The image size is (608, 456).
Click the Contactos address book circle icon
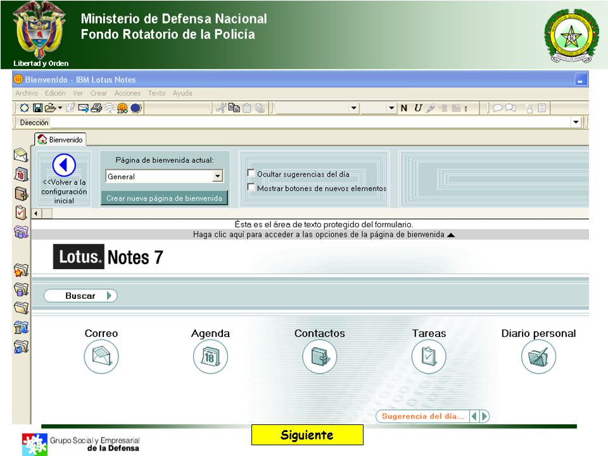[319, 357]
